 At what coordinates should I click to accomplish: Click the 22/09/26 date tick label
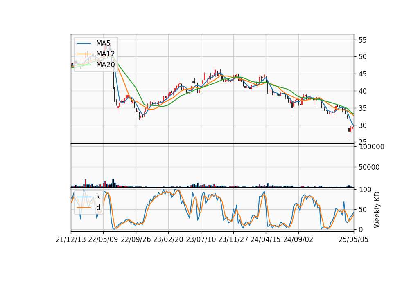tap(136, 239)
